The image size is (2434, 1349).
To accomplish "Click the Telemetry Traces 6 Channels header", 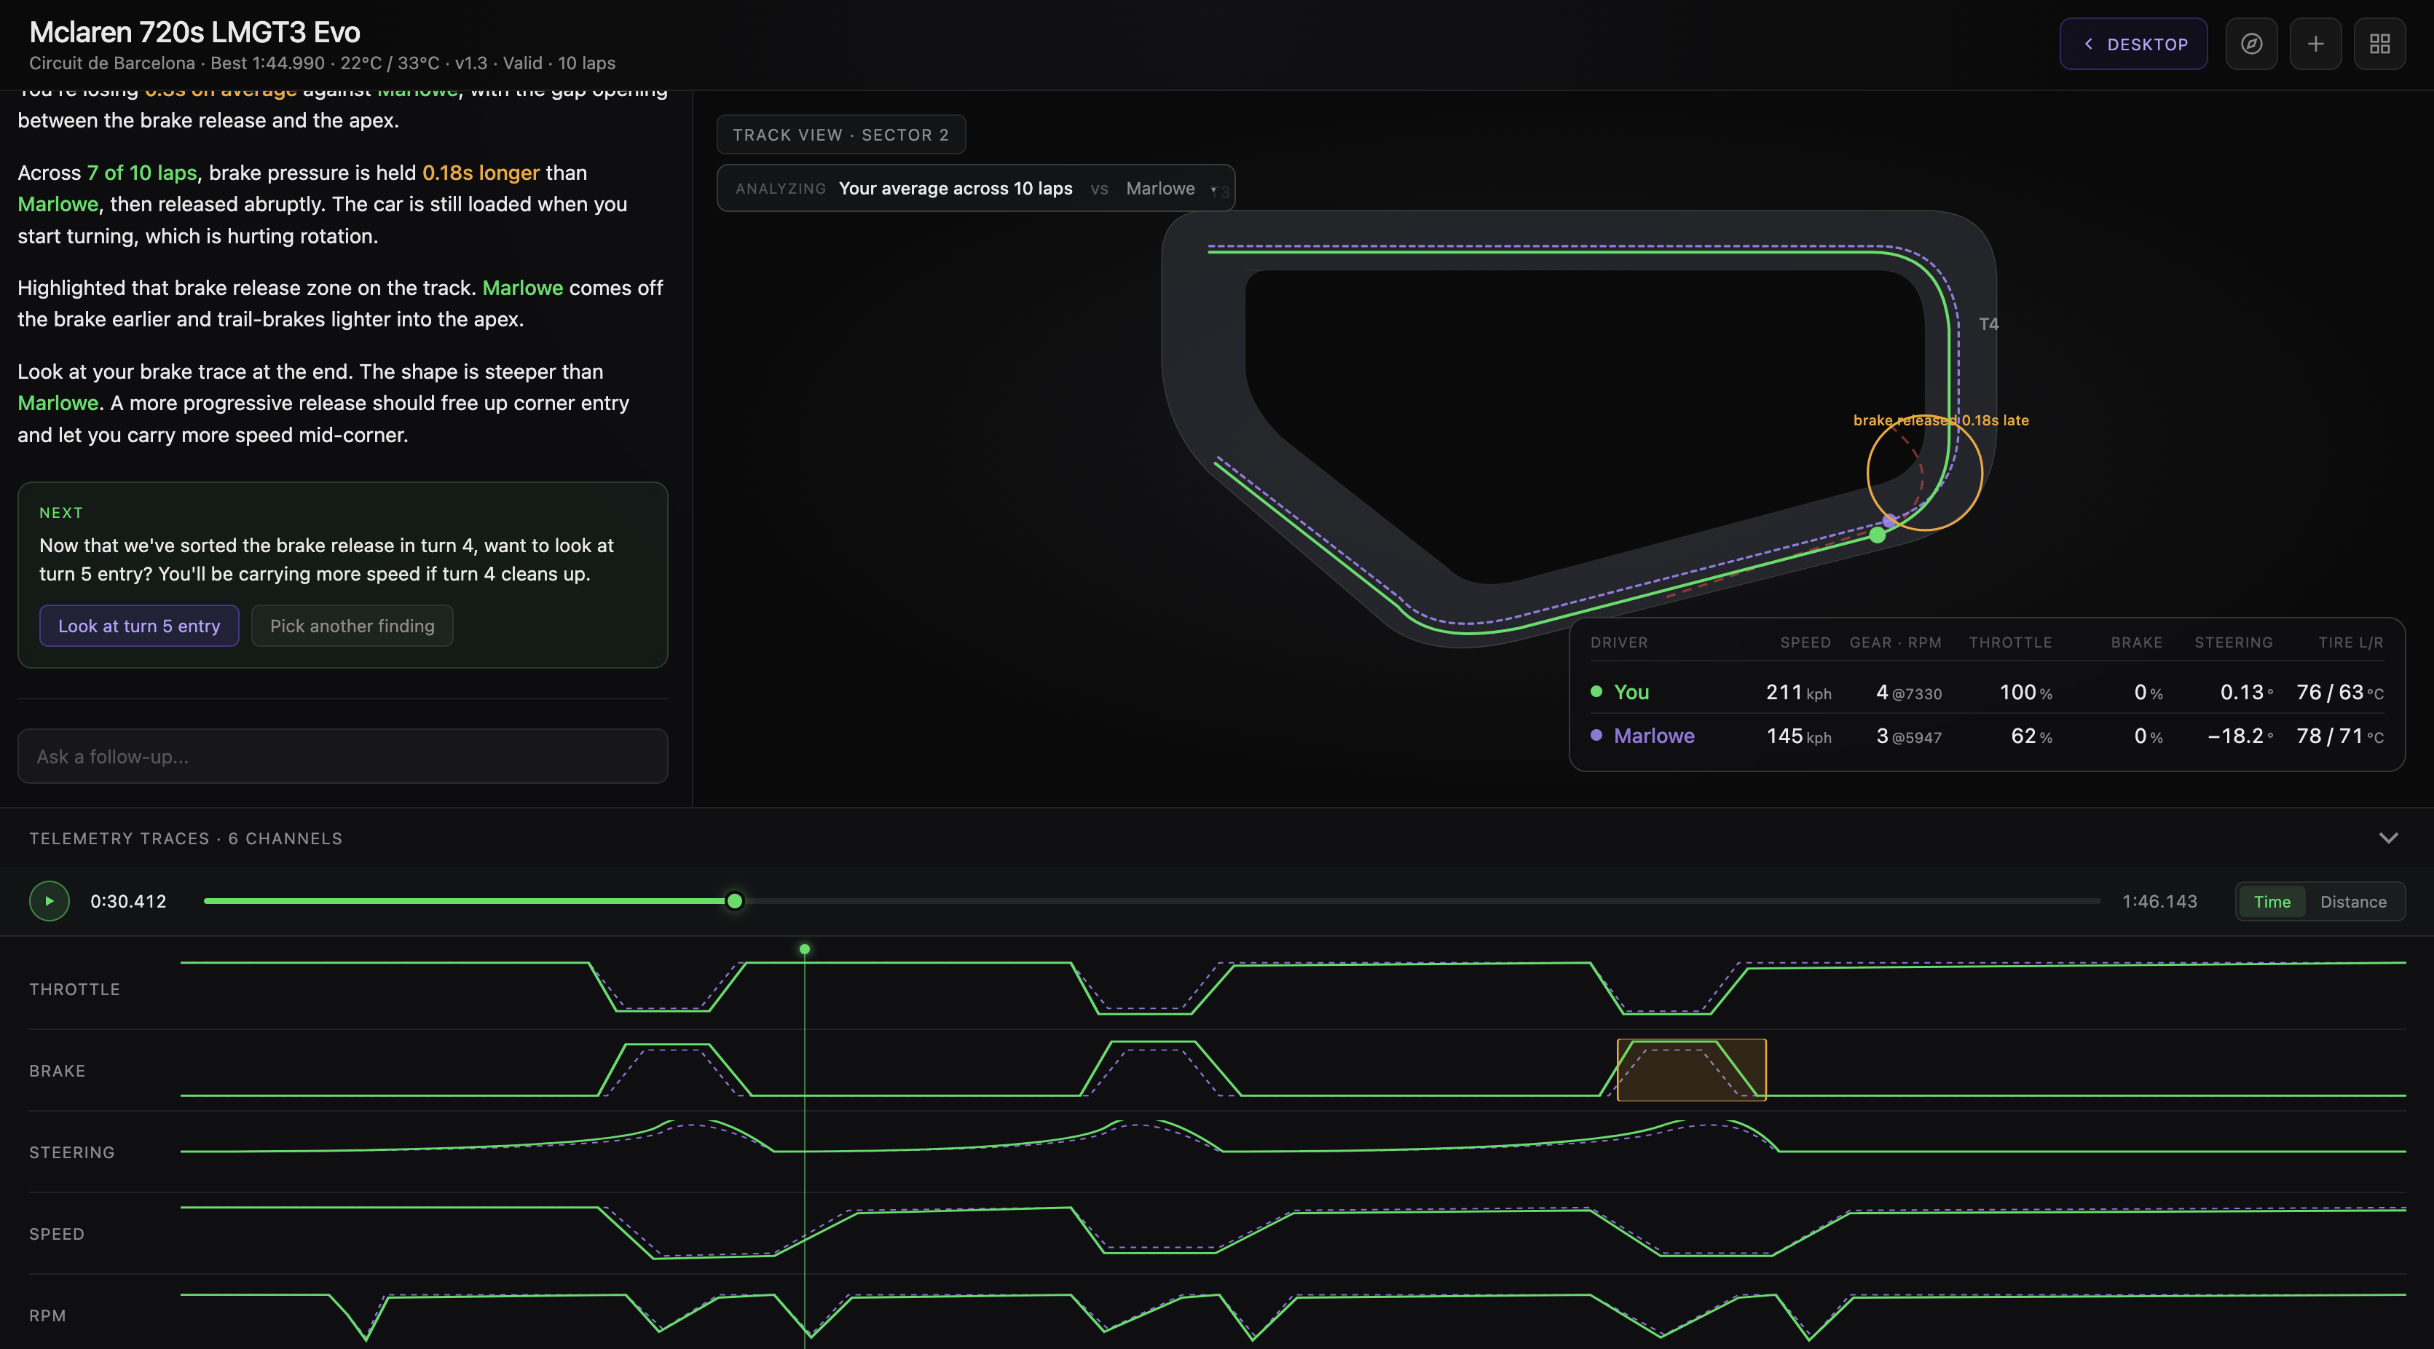I will 186,838.
